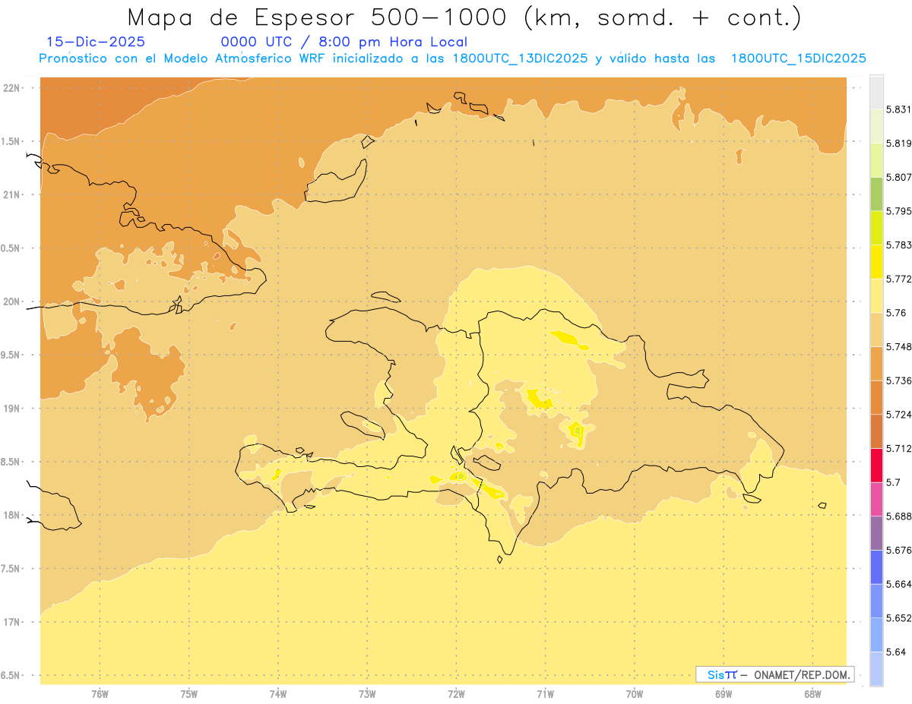Click the legend value 5.712

(898, 449)
